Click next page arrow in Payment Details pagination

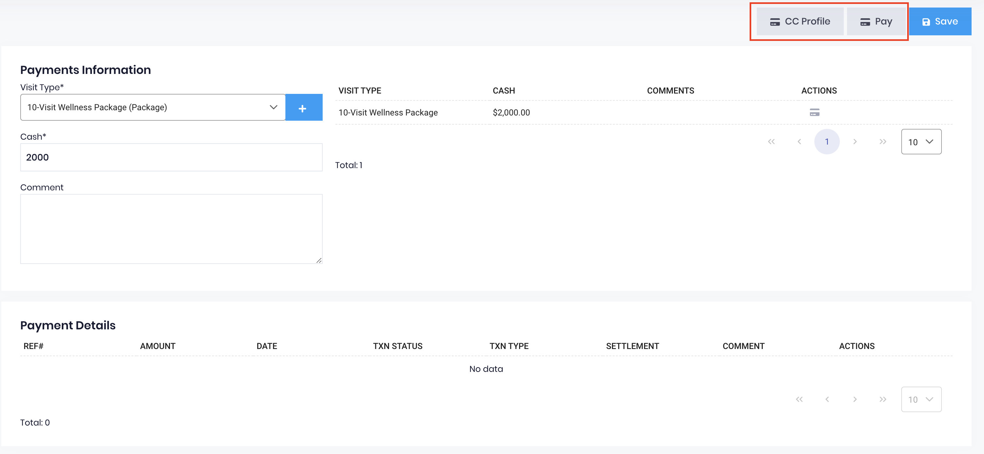click(855, 399)
